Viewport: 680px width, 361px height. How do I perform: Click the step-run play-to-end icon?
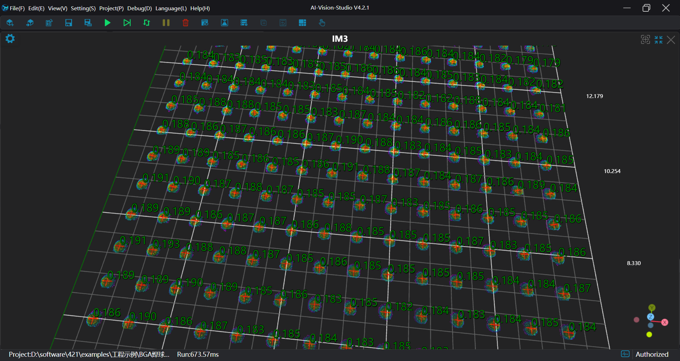[127, 23]
